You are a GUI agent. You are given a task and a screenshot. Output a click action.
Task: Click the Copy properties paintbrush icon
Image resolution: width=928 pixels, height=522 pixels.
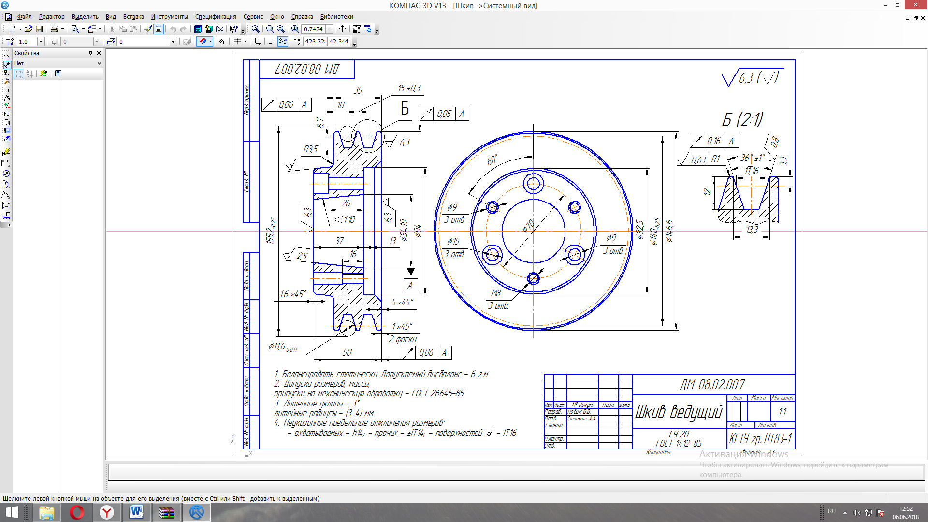148,29
